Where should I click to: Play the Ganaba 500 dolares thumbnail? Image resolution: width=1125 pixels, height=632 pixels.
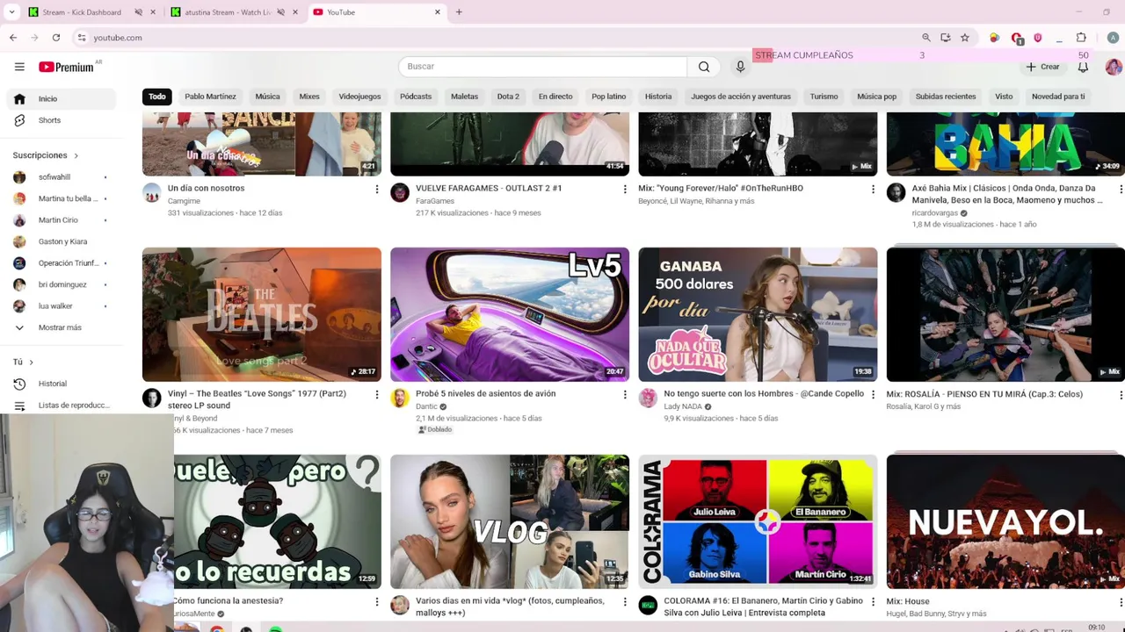[x=758, y=314]
